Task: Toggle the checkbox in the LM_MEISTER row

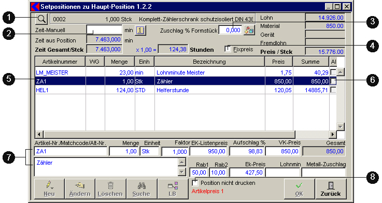Action: click(333, 72)
